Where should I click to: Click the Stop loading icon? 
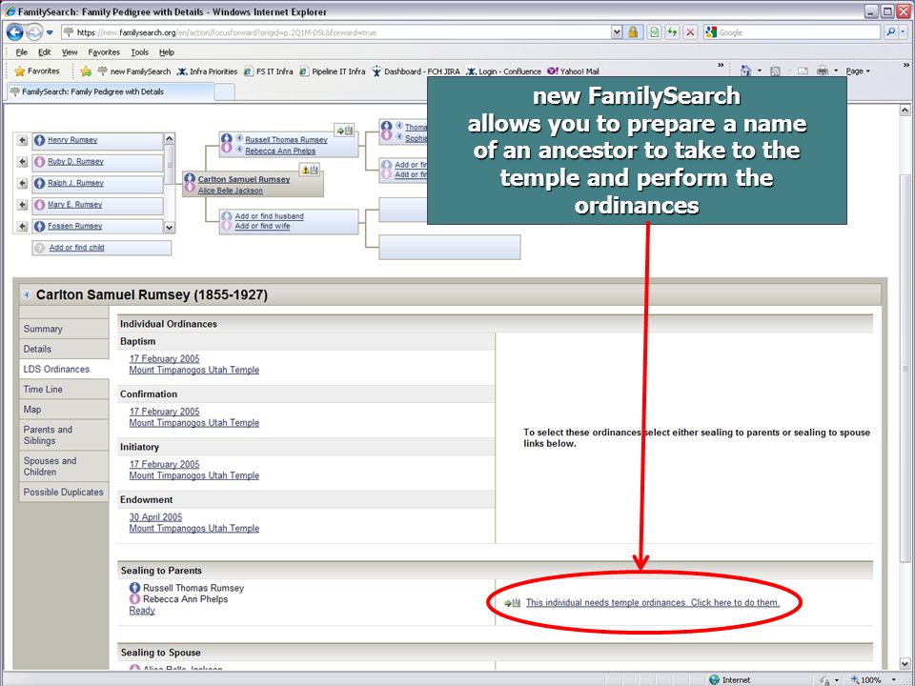pos(690,32)
